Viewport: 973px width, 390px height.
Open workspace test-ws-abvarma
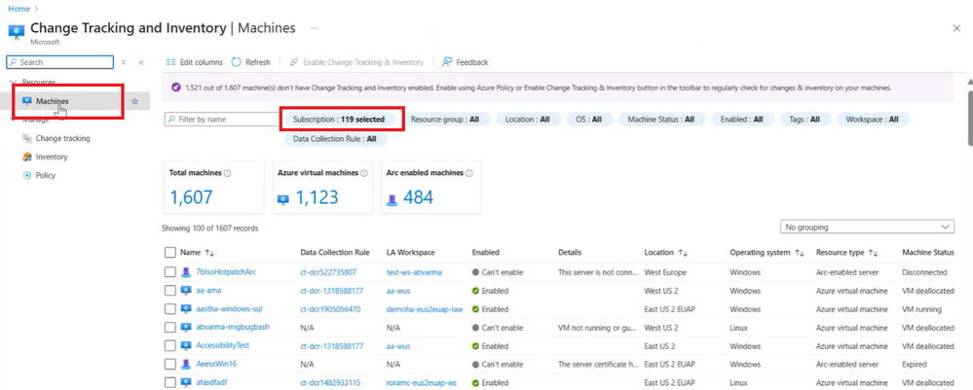tap(414, 272)
